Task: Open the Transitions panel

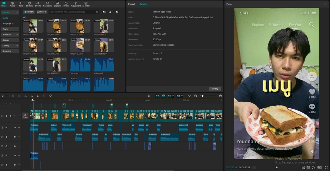Action: pos(47,4)
